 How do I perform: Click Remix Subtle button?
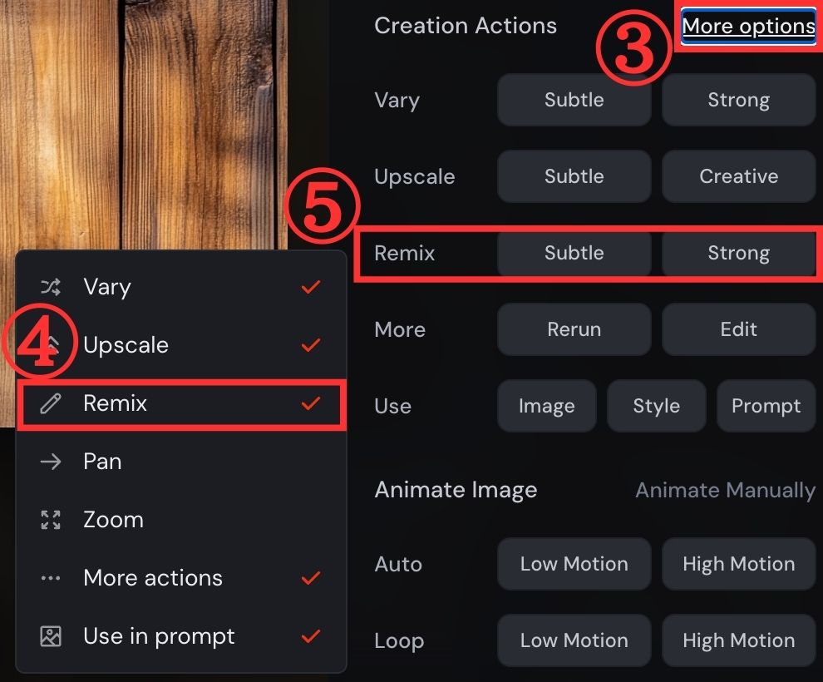coord(574,253)
